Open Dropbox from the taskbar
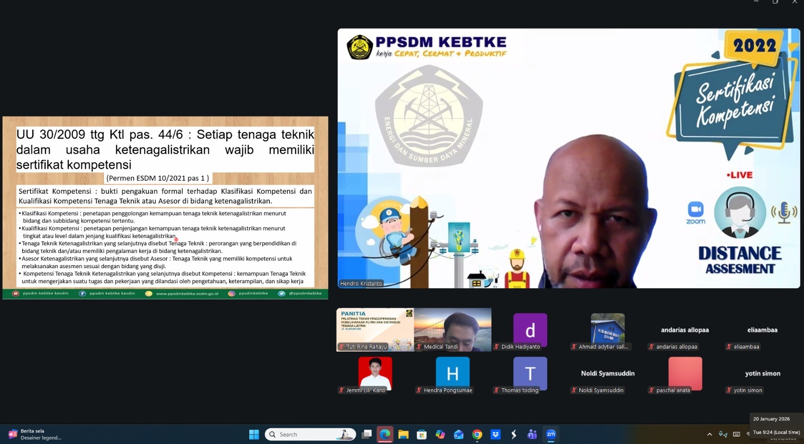The width and height of the screenshot is (804, 444). [x=495, y=434]
